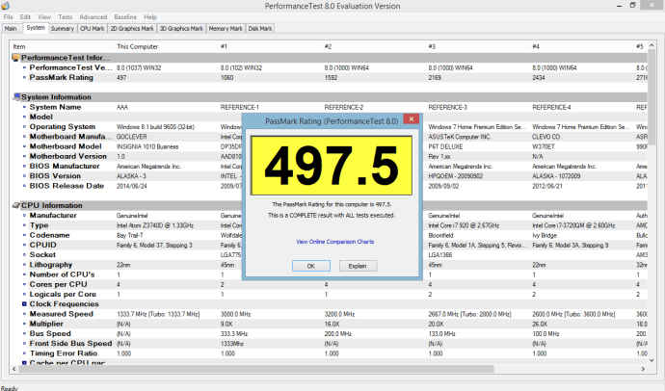The width and height of the screenshot is (665, 391).
Task: Open the File menu
Action: [x=8, y=17]
